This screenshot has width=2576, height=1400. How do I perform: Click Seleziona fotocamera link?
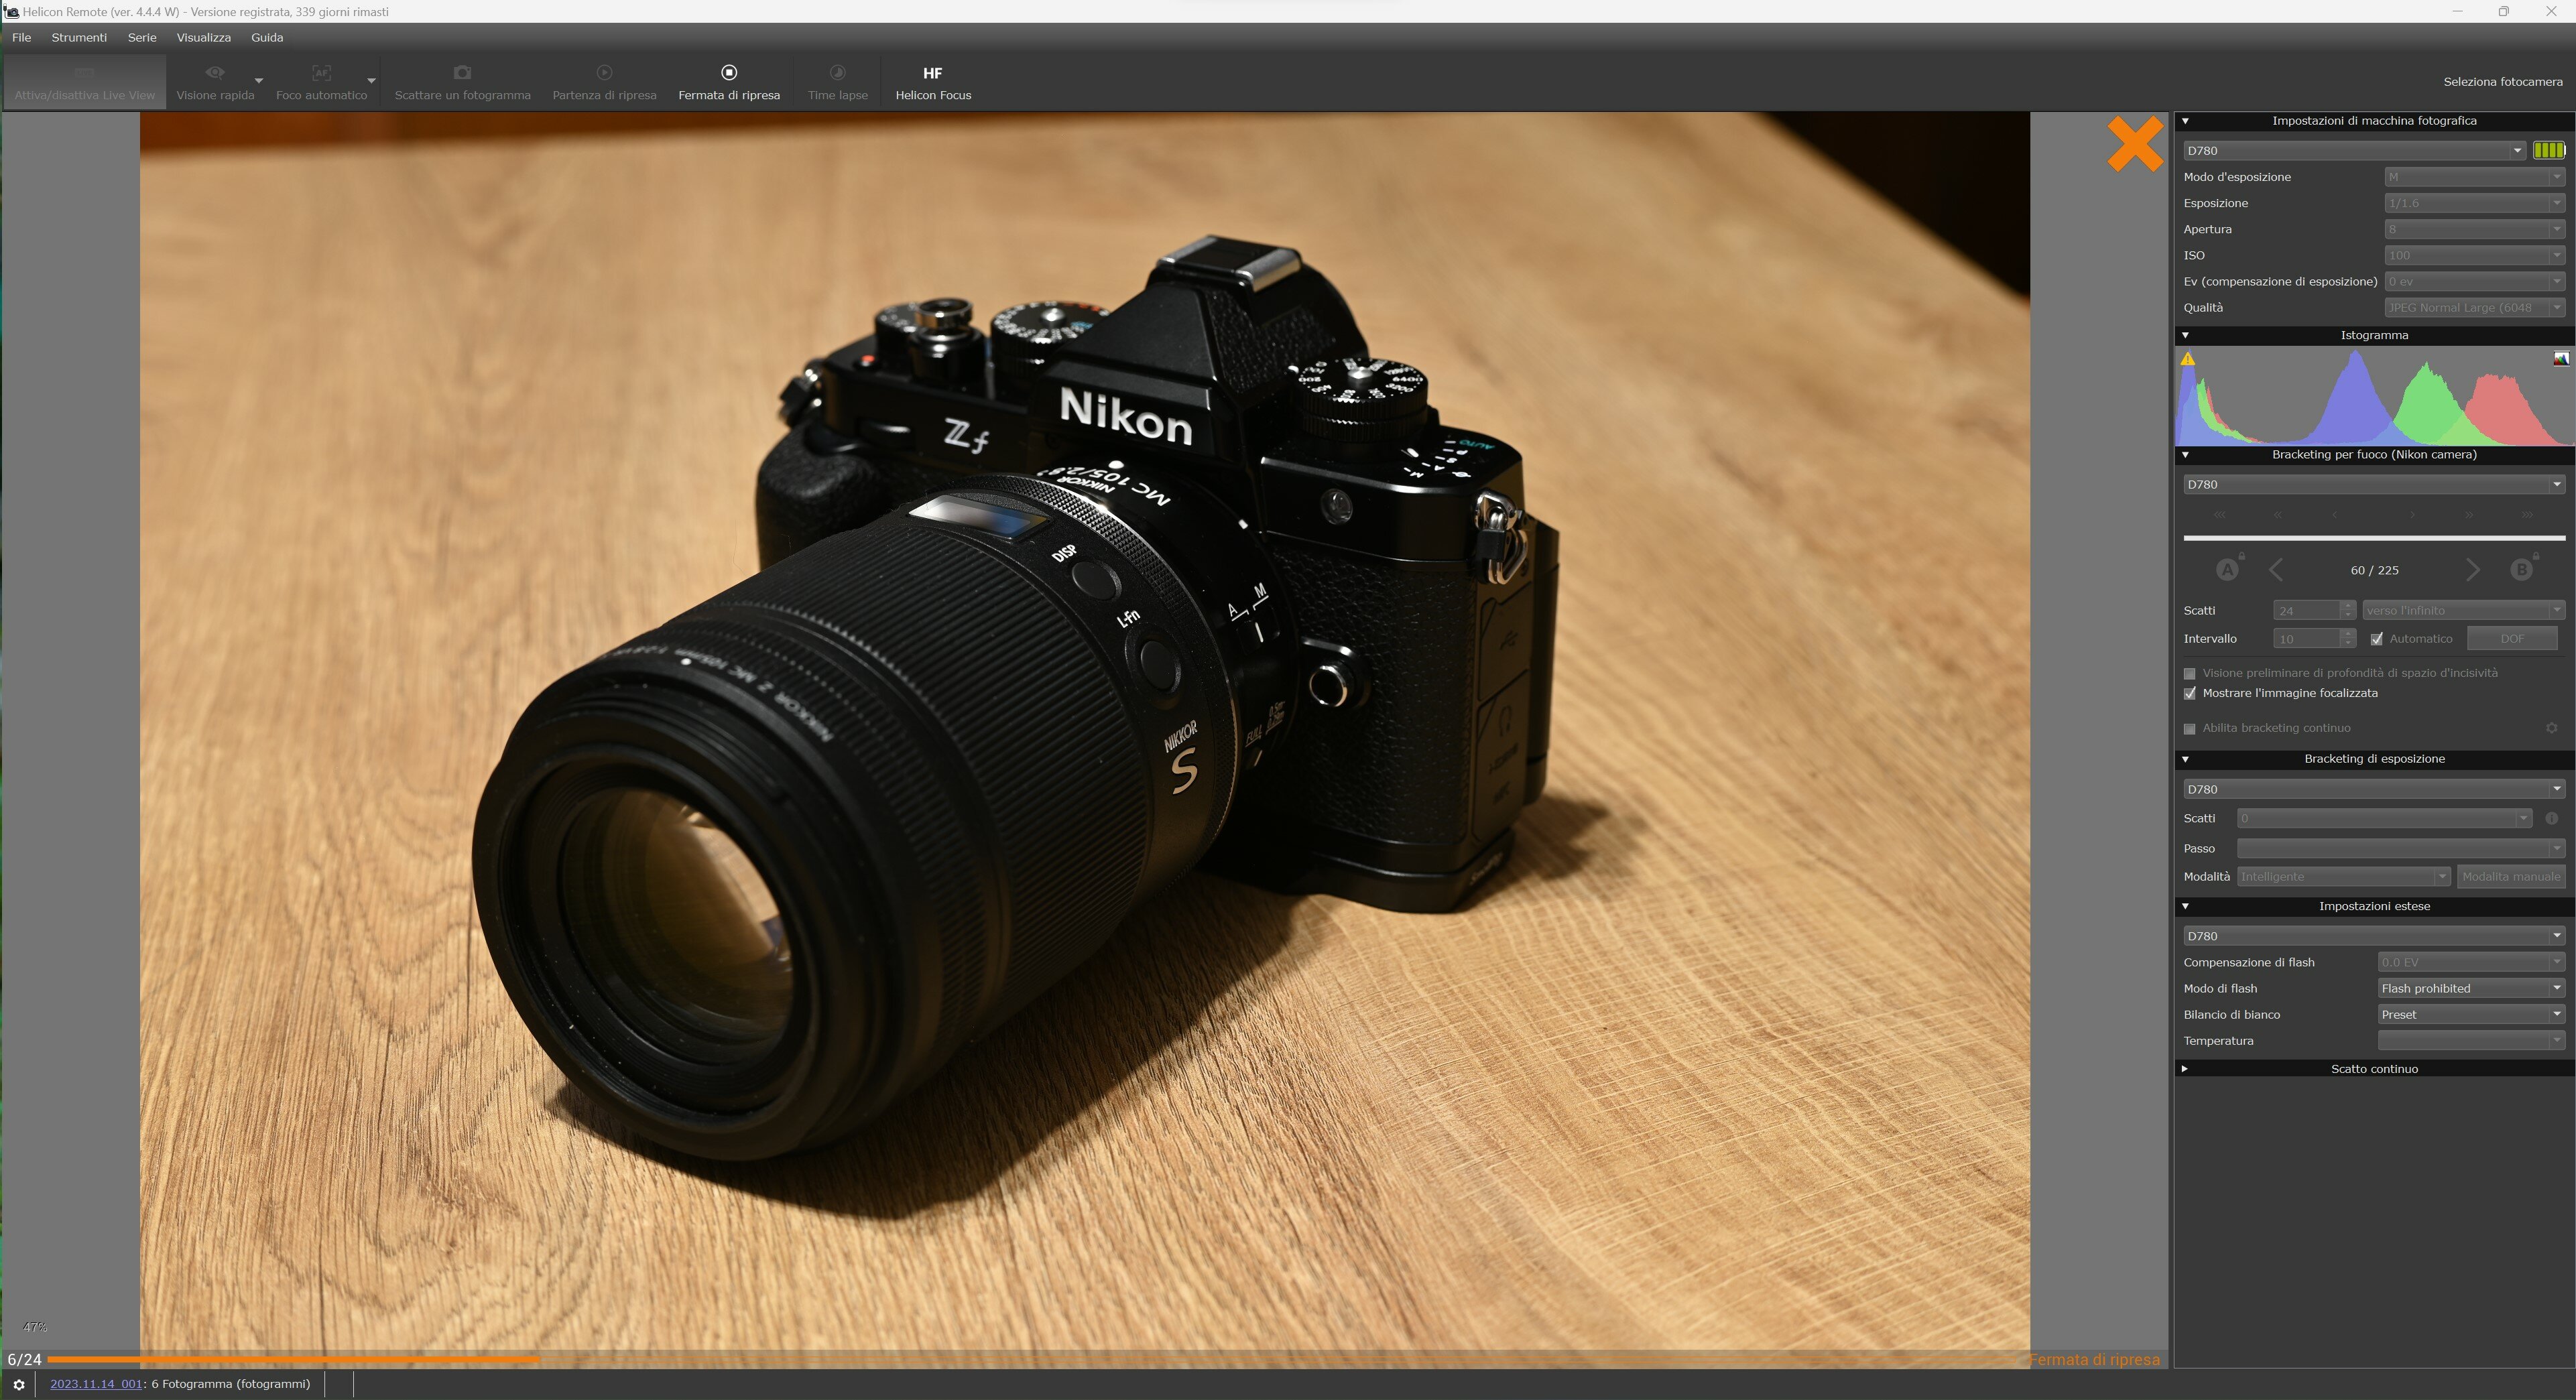coord(2503,82)
